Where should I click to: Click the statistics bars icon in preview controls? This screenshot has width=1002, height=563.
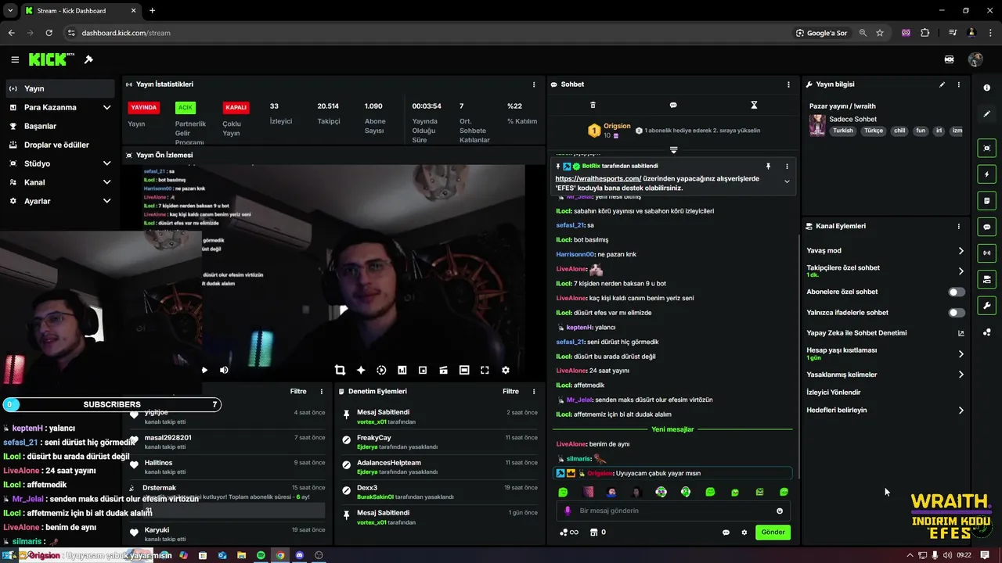(402, 370)
